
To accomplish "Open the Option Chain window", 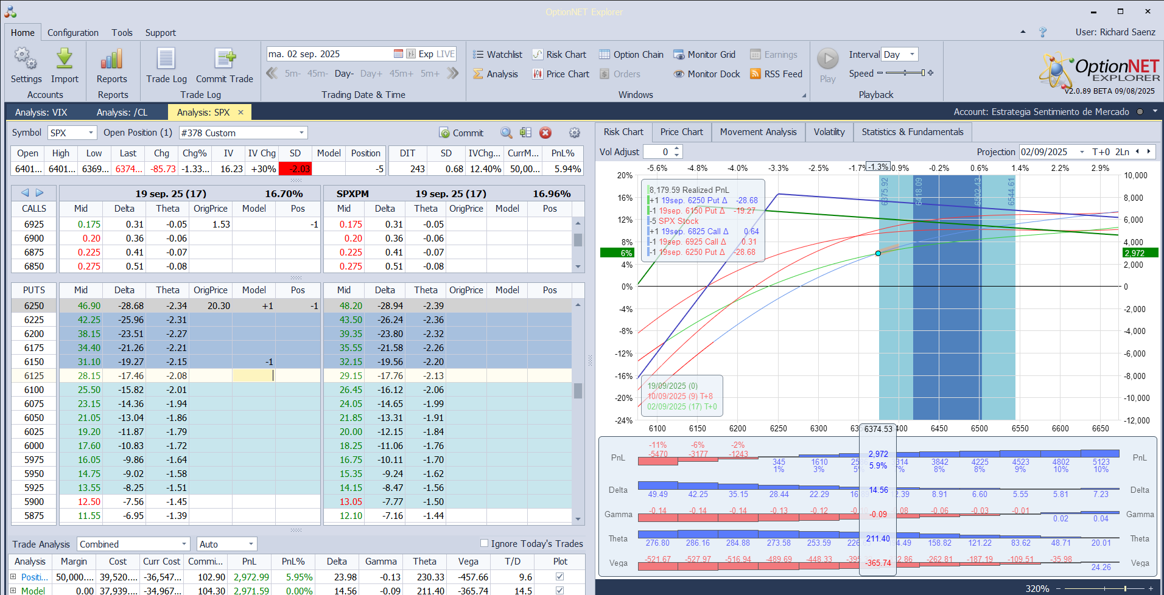I will click(x=631, y=55).
